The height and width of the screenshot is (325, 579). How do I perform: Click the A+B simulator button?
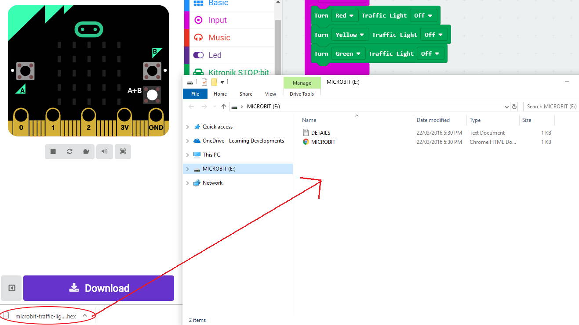152,95
